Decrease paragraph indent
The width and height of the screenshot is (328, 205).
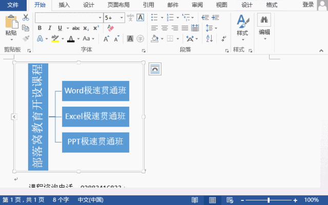pyautogui.click(x=205, y=17)
